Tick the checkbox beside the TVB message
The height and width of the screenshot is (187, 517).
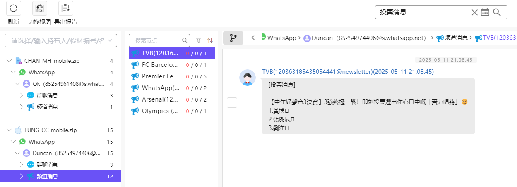(232, 103)
